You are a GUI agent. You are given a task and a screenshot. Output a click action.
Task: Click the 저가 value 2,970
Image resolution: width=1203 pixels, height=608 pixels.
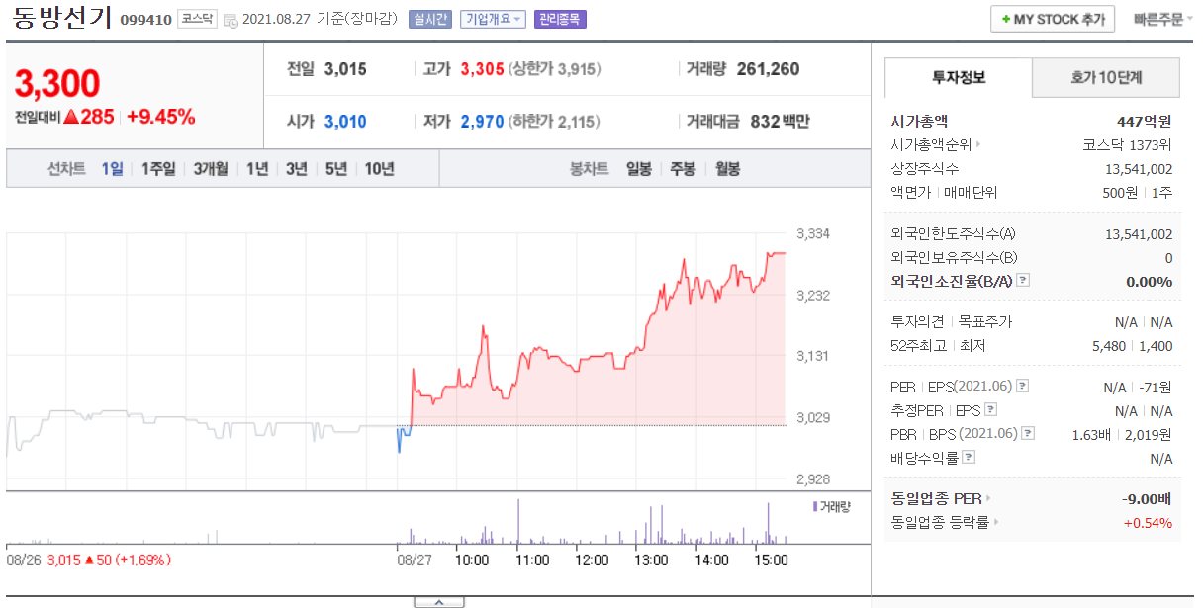click(482, 122)
